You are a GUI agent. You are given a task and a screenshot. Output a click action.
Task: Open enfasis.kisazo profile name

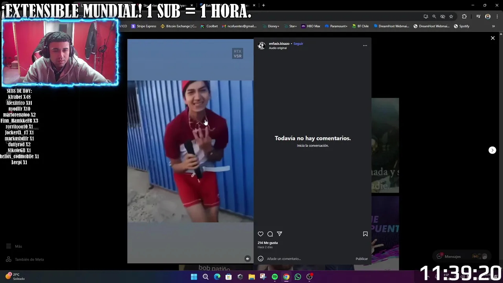279,44
